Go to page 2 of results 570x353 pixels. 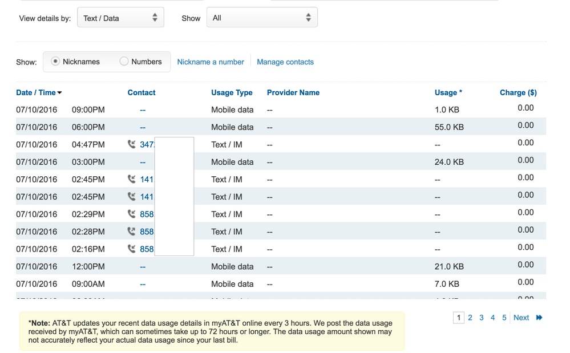(x=470, y=318)
